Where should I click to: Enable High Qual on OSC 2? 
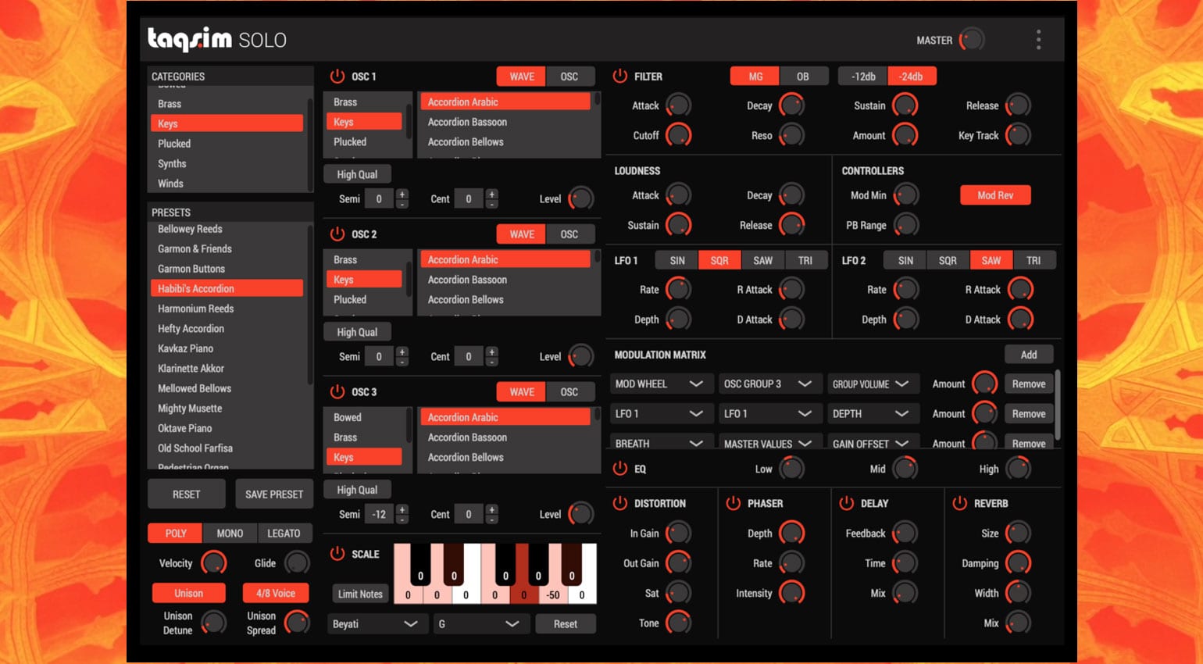click(357, 331)
